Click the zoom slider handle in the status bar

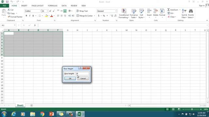coord(192,109)
